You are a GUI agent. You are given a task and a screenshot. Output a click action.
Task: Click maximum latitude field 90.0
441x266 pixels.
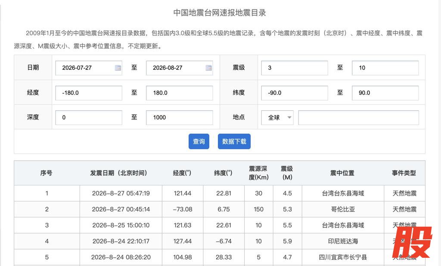tap(385, 93)
